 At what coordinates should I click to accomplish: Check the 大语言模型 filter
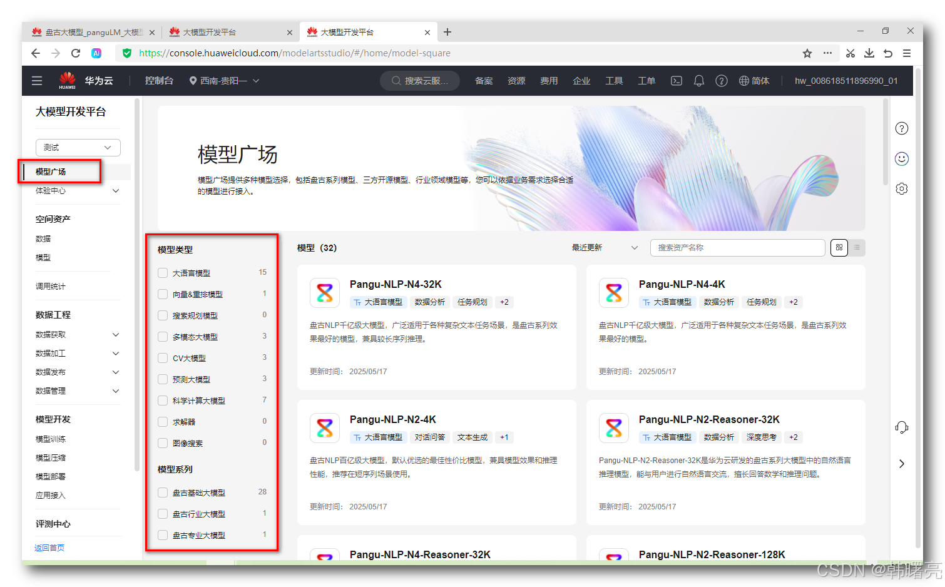point(163,273)
